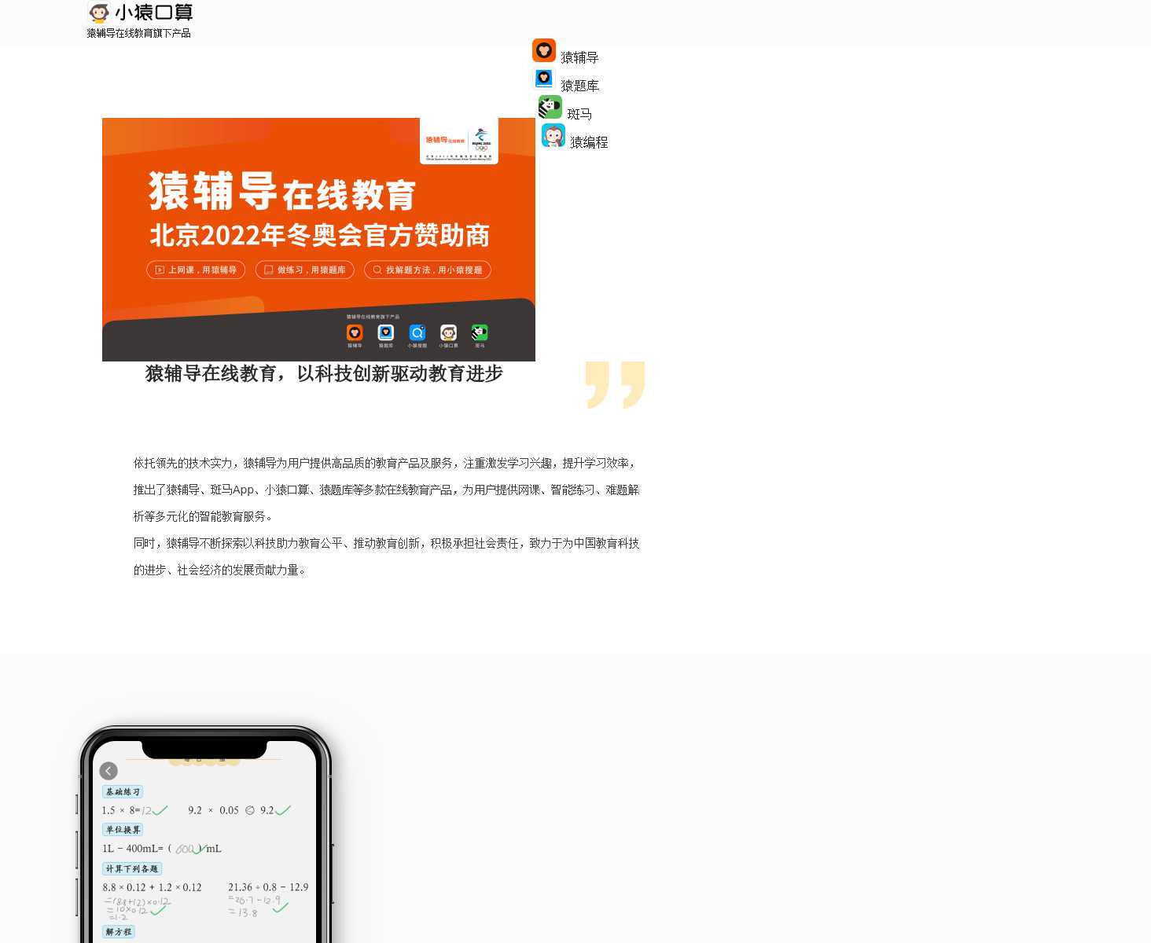Screen dimensions: 1151x943
Task: Click the 猿辅导在线教育，以科技创新驱动教育进步 heading
Action: coord(324,373)
